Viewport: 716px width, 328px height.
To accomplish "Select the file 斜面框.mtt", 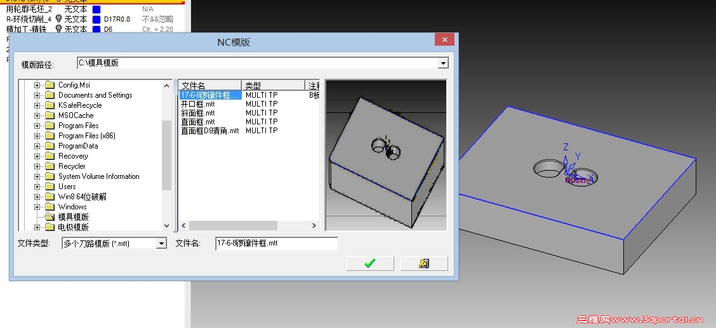I will pos(197,113).
